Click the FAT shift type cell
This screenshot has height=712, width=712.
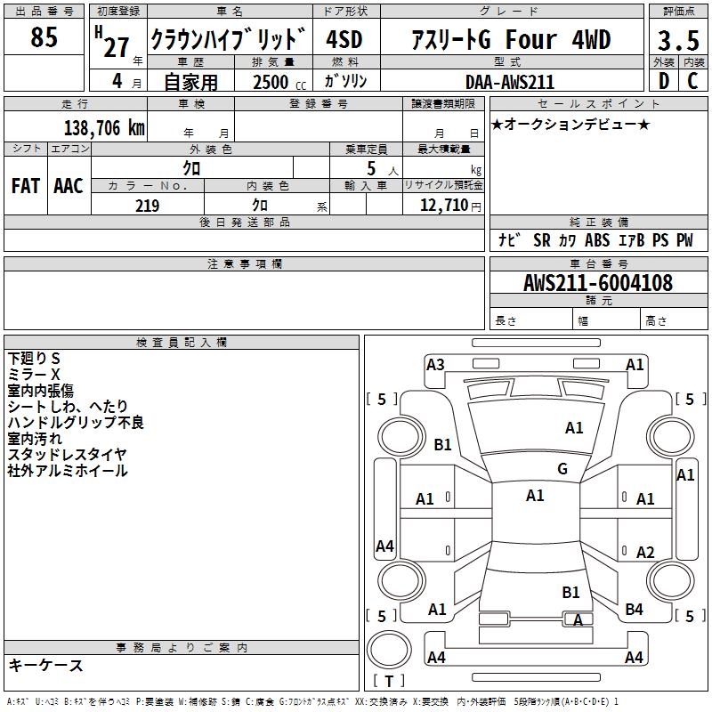(26, 185)
